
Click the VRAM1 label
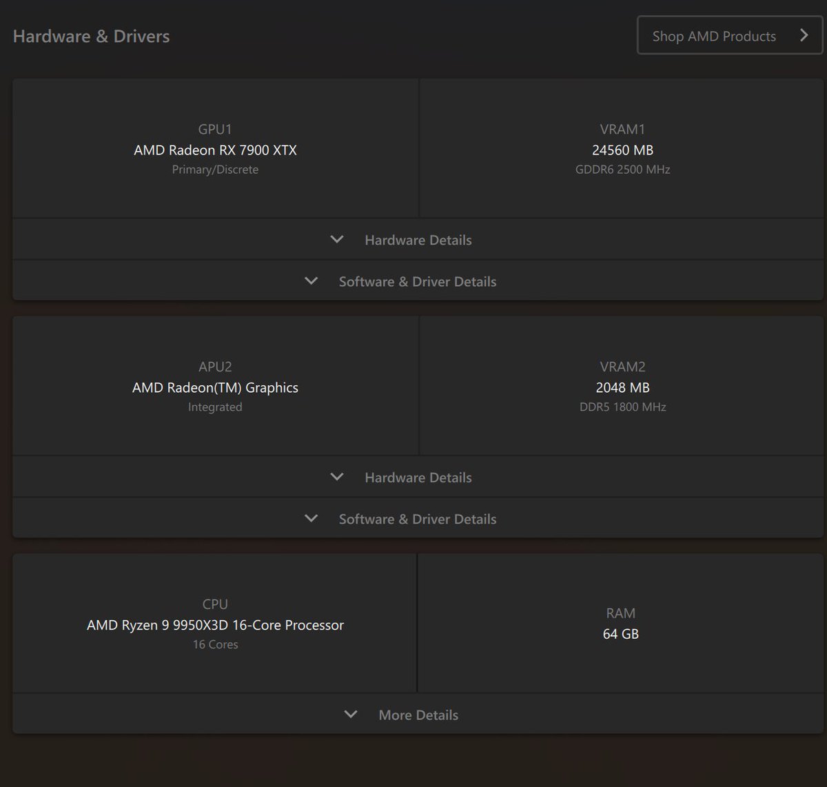pos(622,130)
